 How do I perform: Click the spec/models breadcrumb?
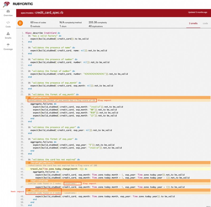(x=27, y=13)
